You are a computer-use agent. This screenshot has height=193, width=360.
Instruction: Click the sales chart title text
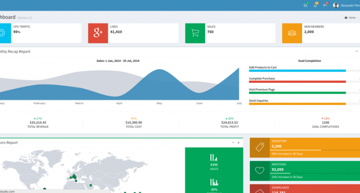(118, 61)
